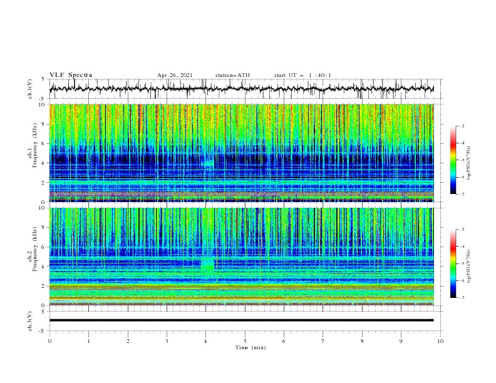Select the date text "Apr. 26, 2021"
Viewport: 496px width, 383px height.
pos(175,75)
